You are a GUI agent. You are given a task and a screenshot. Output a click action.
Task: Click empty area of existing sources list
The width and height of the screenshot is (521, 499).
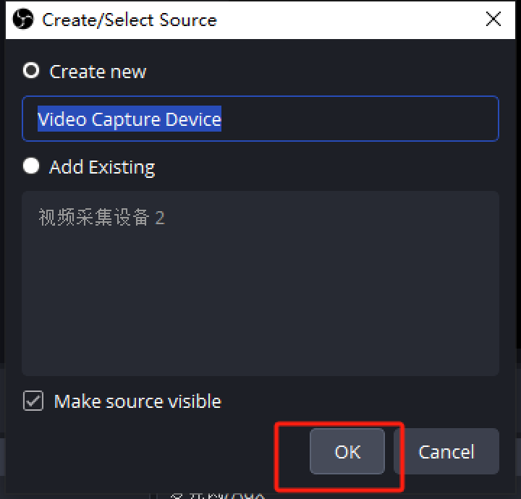tap(260, 299)
